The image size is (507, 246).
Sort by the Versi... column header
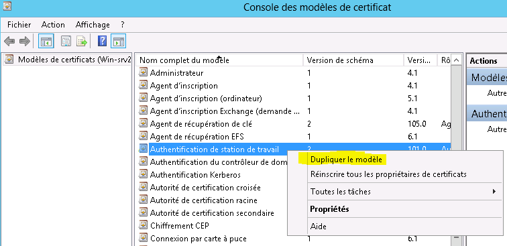pyautogui.click(x=420, y=60)
